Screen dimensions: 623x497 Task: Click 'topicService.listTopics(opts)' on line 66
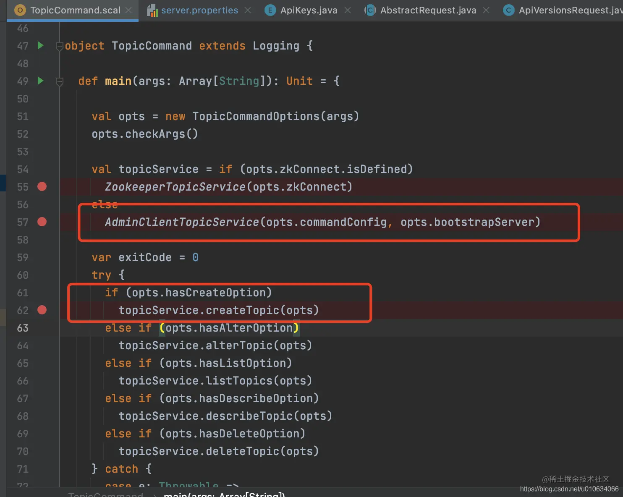215,381
